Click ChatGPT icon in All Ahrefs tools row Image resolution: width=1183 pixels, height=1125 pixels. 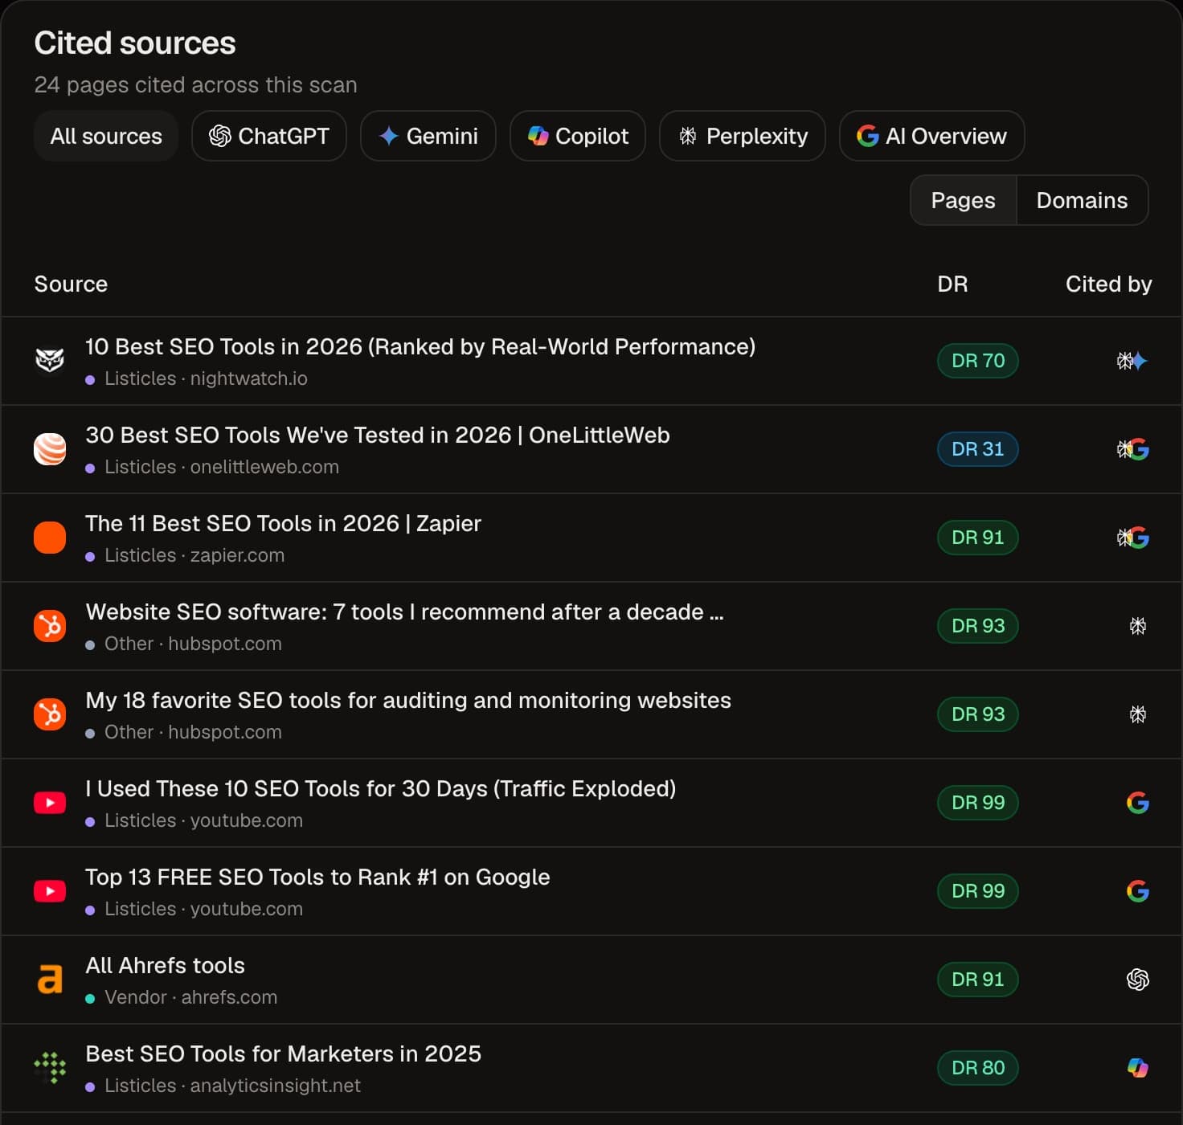click(1138, 980)
